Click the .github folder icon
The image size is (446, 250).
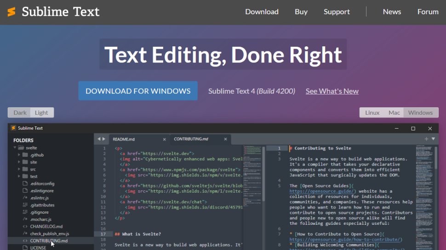pos(25,155)
